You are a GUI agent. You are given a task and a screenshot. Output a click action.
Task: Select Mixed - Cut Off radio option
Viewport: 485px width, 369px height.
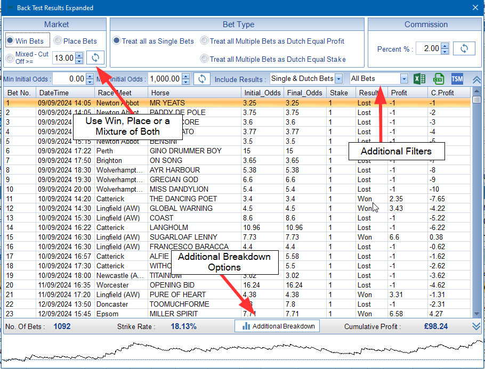tap(10, 58)
